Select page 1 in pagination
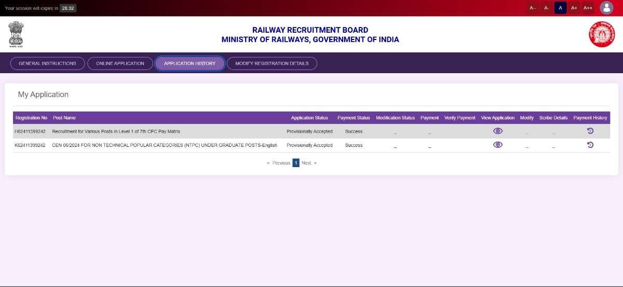Screen dimensions: 623x287 coord(296,163)
